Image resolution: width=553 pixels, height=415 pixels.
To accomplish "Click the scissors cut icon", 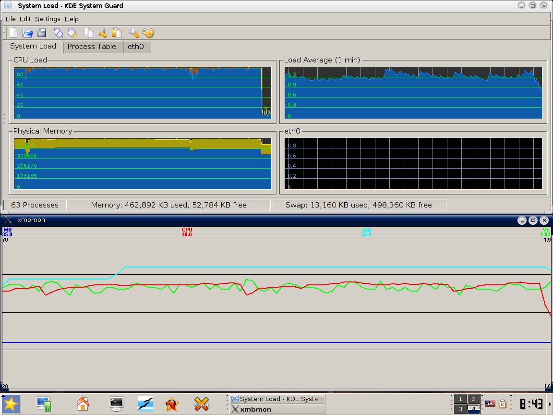I will coord(103,33).
